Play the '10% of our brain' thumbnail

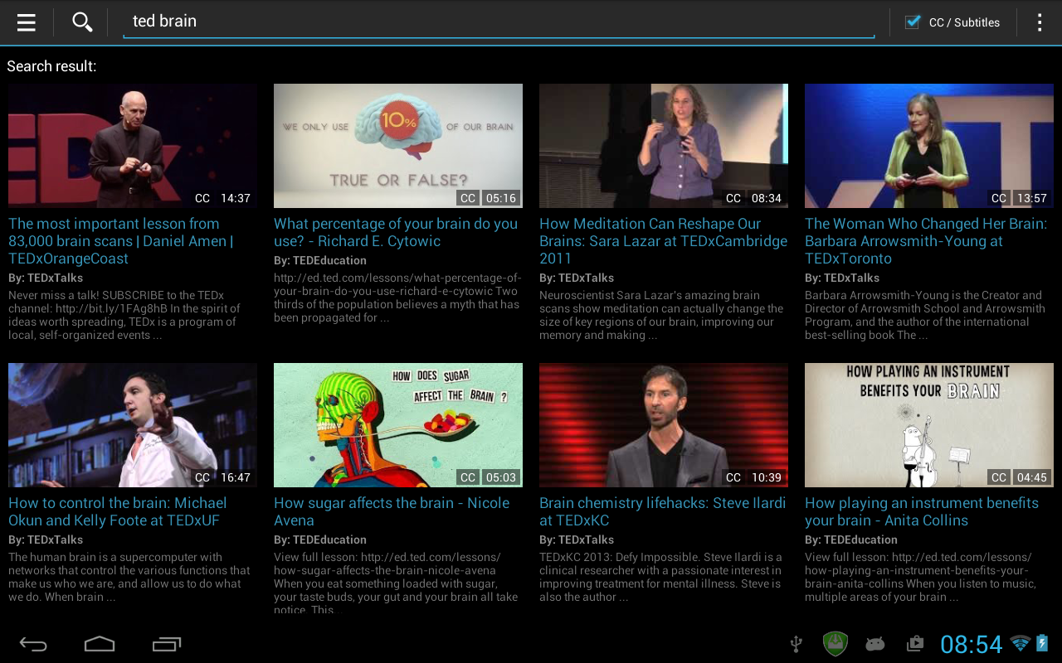pyautogui.click(x=398, y=146)
